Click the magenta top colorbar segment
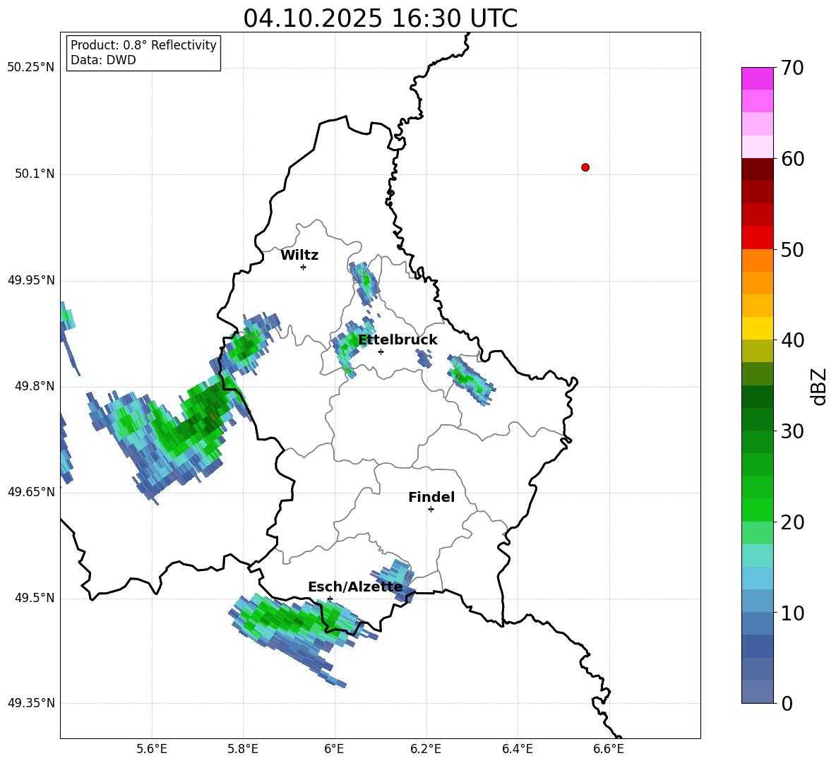 tap(757, 79)
